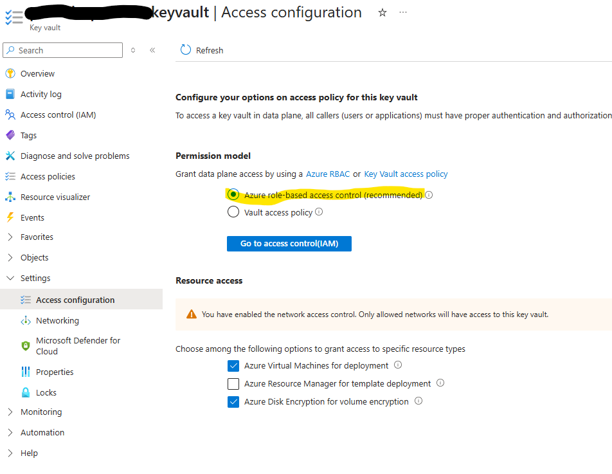Viewport: 612px width, 474px height.
Task: Click the Activity log book icon
Action: (x=10, y=94)
